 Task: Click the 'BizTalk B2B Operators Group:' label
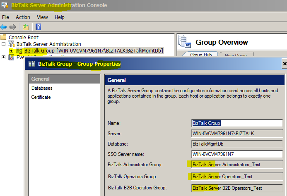pos(137,188)
